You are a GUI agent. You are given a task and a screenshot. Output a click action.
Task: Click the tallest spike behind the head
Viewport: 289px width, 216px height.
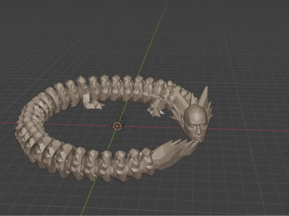pos(204,95)
